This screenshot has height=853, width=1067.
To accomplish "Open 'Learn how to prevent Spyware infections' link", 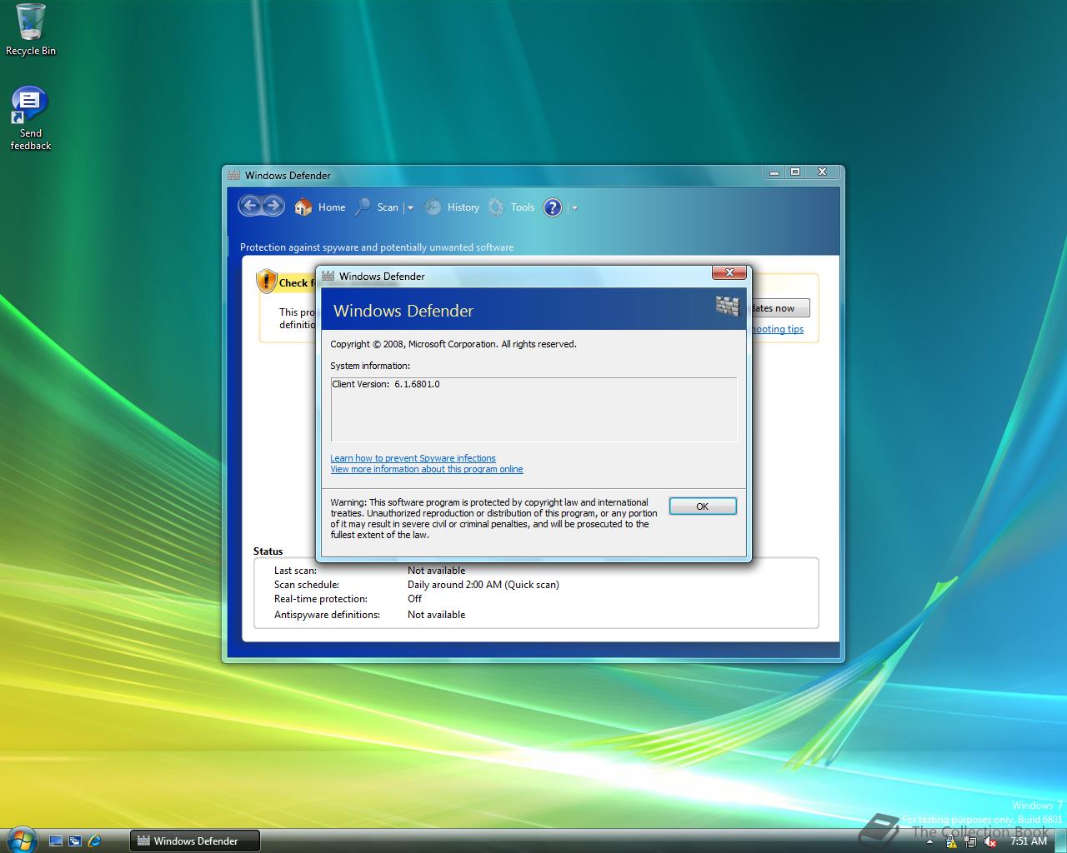I will 413,458.
